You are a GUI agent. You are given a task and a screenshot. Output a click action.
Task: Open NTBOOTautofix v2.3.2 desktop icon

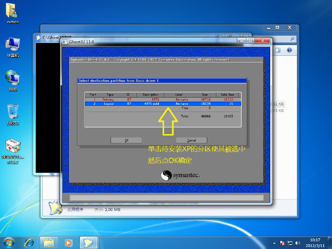tap(13, 151)
